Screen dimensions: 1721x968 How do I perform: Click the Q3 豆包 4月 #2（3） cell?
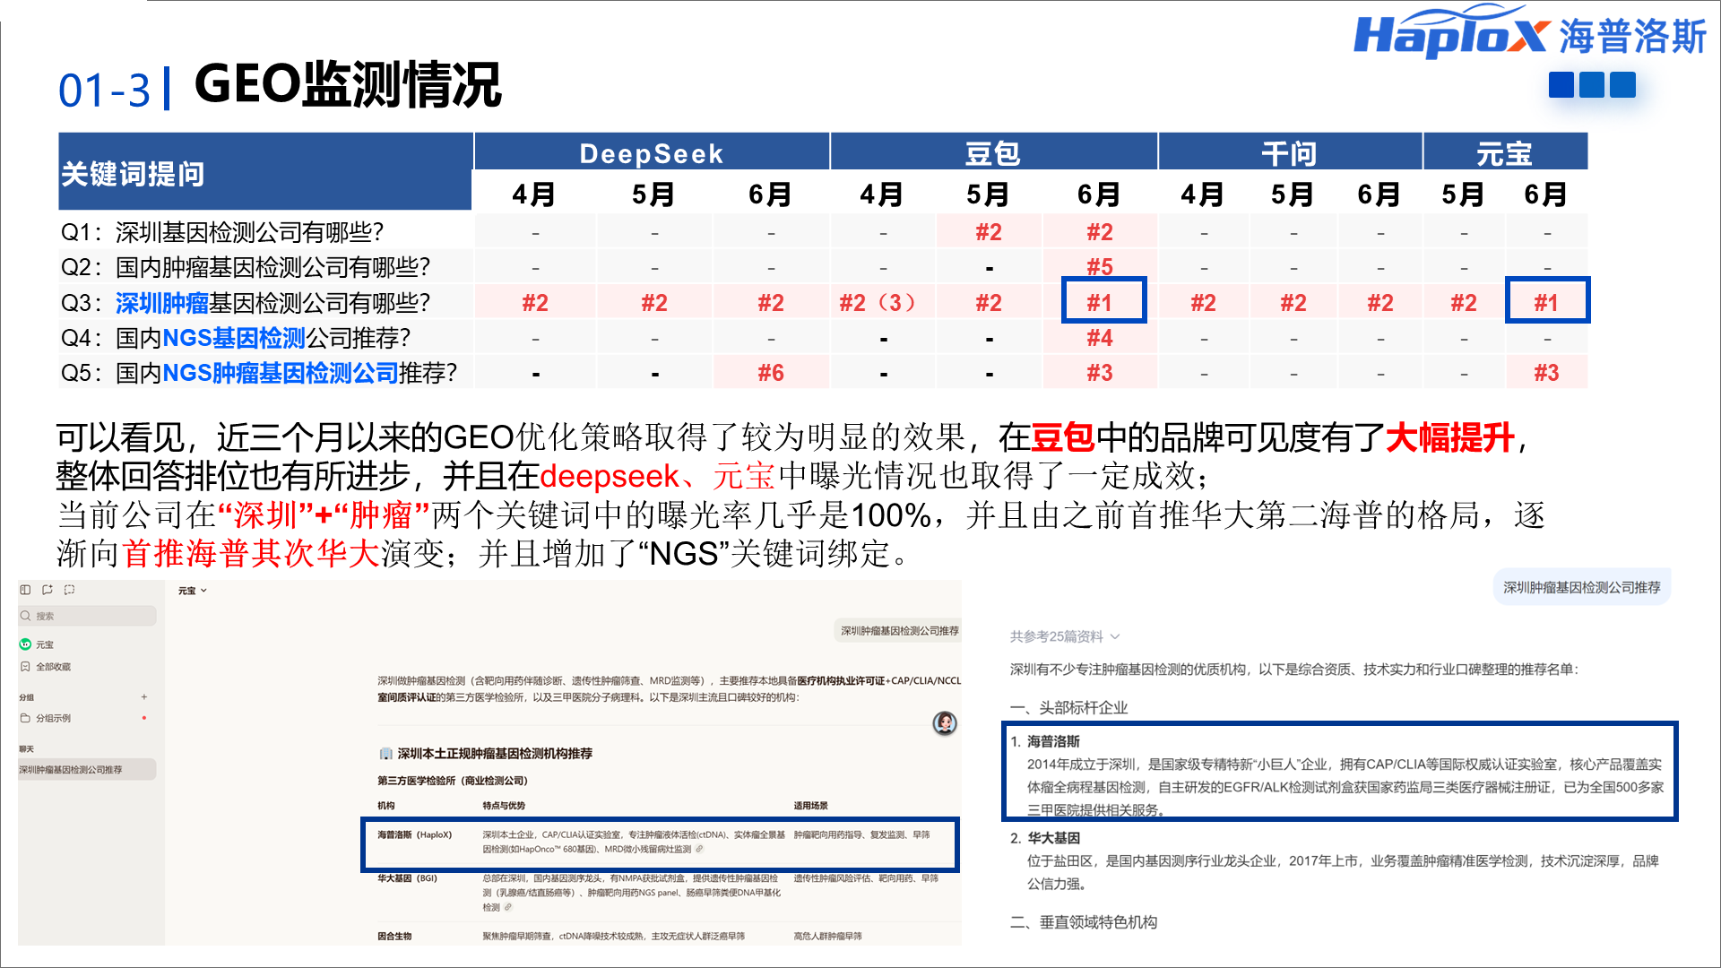coord(882,303)
